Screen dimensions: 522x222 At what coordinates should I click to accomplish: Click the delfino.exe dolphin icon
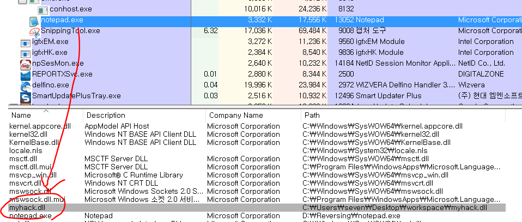[x=26, y=86]
